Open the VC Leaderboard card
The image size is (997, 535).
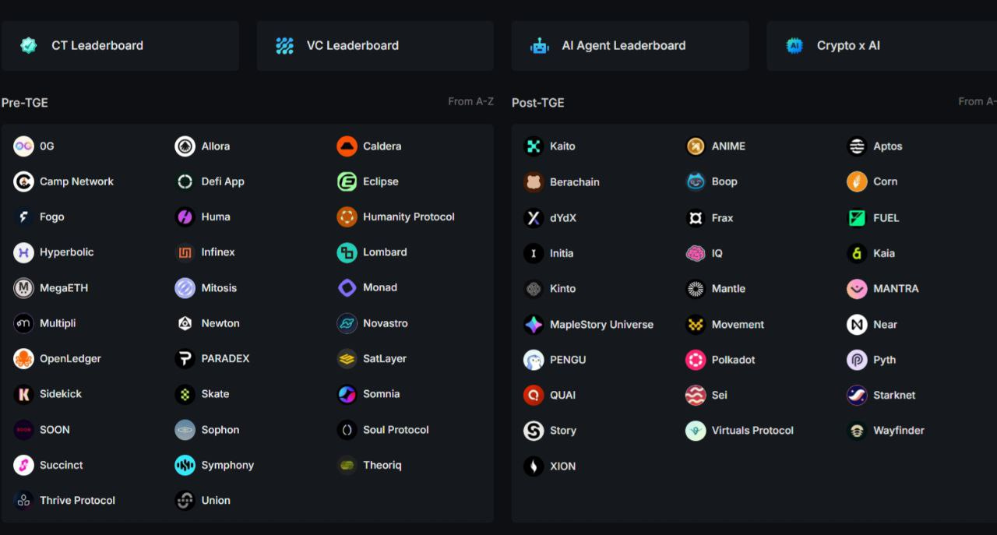(375, 46)
